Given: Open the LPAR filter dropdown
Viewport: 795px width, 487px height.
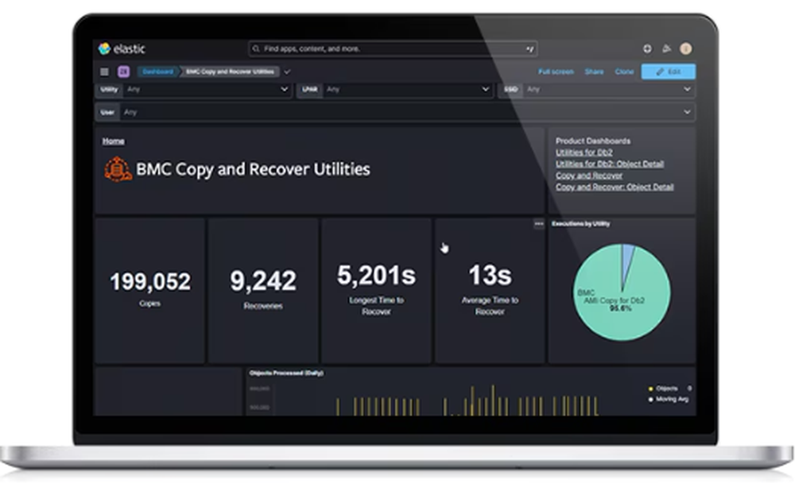Looking at the screenshot, I should (394, 89).
